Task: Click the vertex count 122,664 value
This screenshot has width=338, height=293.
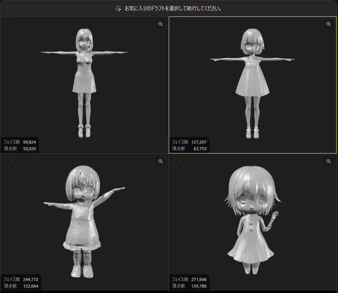Action: (31, 286)
